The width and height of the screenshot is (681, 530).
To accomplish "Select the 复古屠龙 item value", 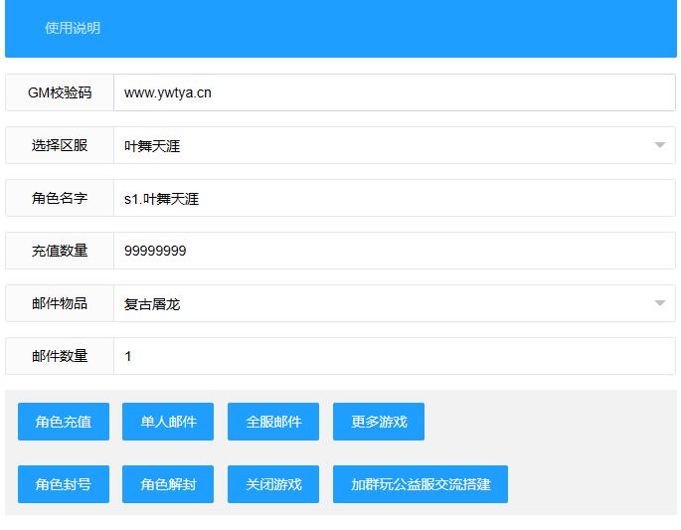I will (152, 304).
